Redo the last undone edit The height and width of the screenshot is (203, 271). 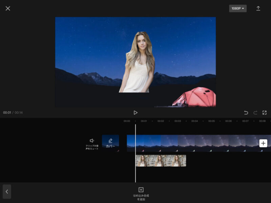tap(255, 113)
